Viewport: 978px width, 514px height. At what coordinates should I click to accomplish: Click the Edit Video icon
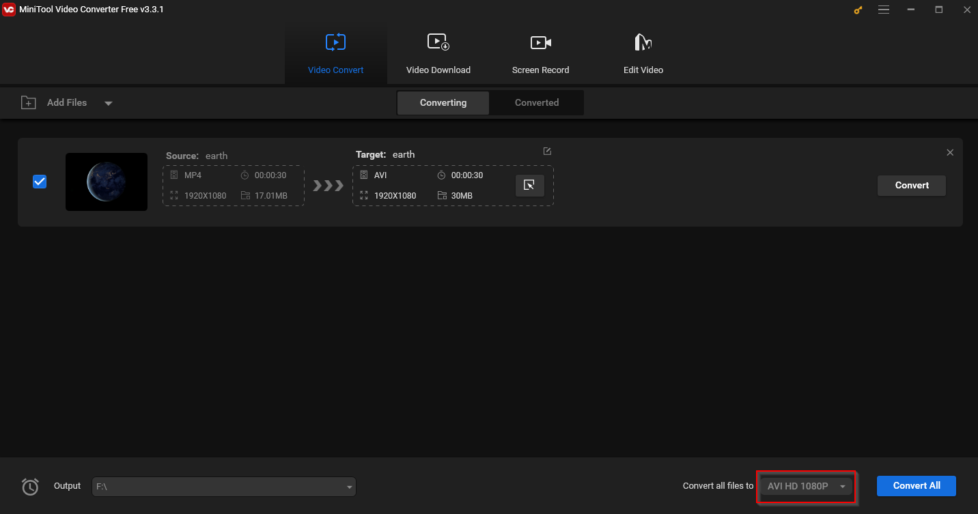[643, 42]
